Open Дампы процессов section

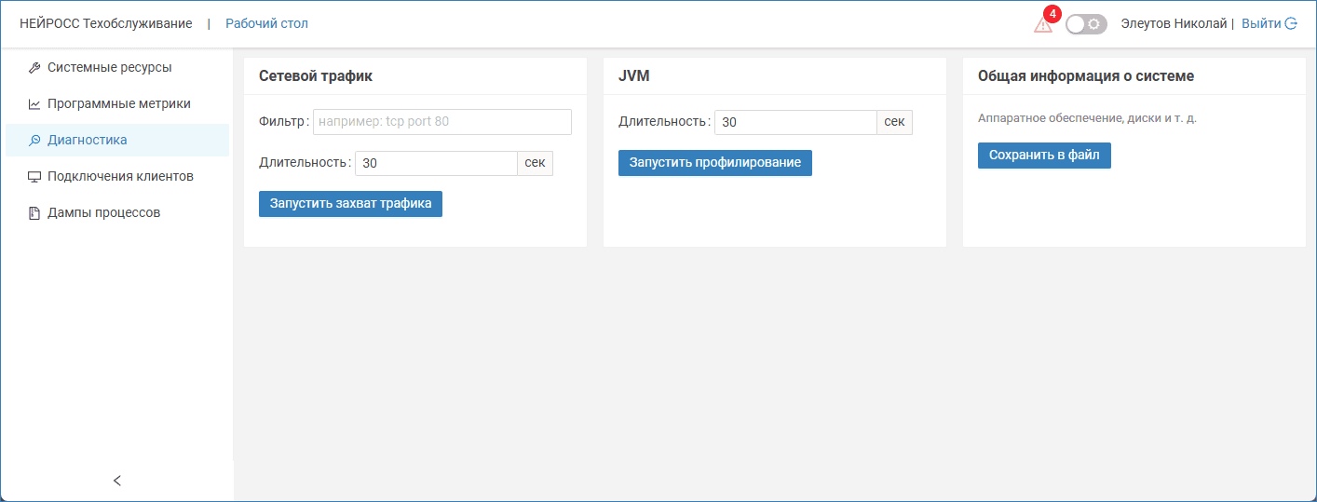coord(103,213)
